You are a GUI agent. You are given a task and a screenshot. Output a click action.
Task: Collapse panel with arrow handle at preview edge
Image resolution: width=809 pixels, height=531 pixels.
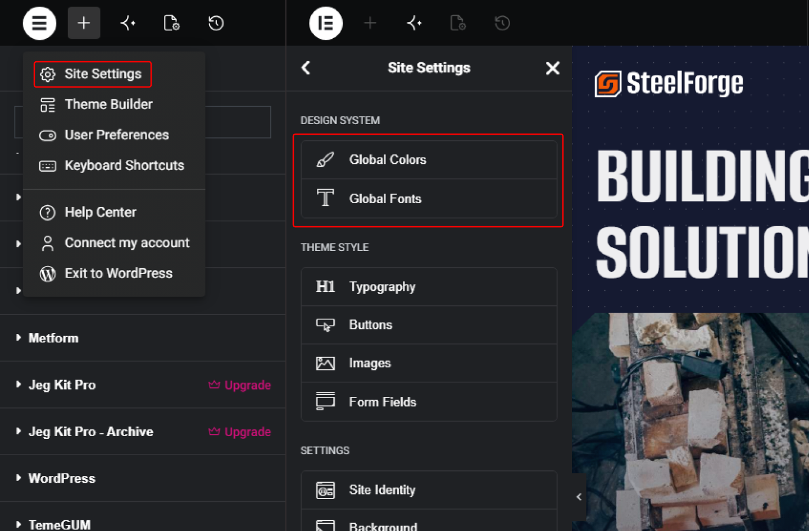579,497
